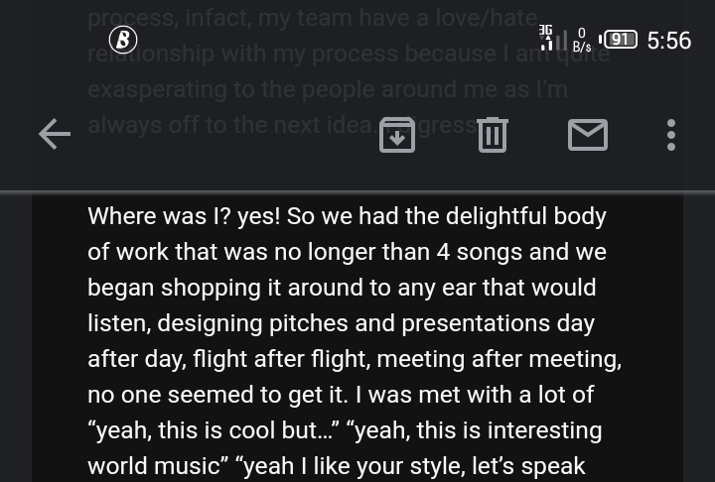Viewport: 715px width, 482px height.
Task: Go back using the left arrow
Action: (55, 135)
